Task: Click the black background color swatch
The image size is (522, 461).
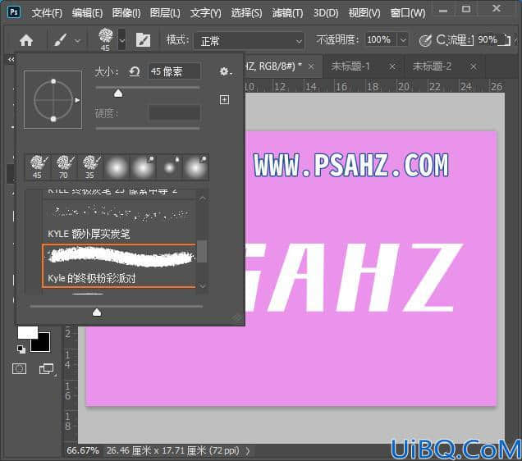Action: (43, 344)
